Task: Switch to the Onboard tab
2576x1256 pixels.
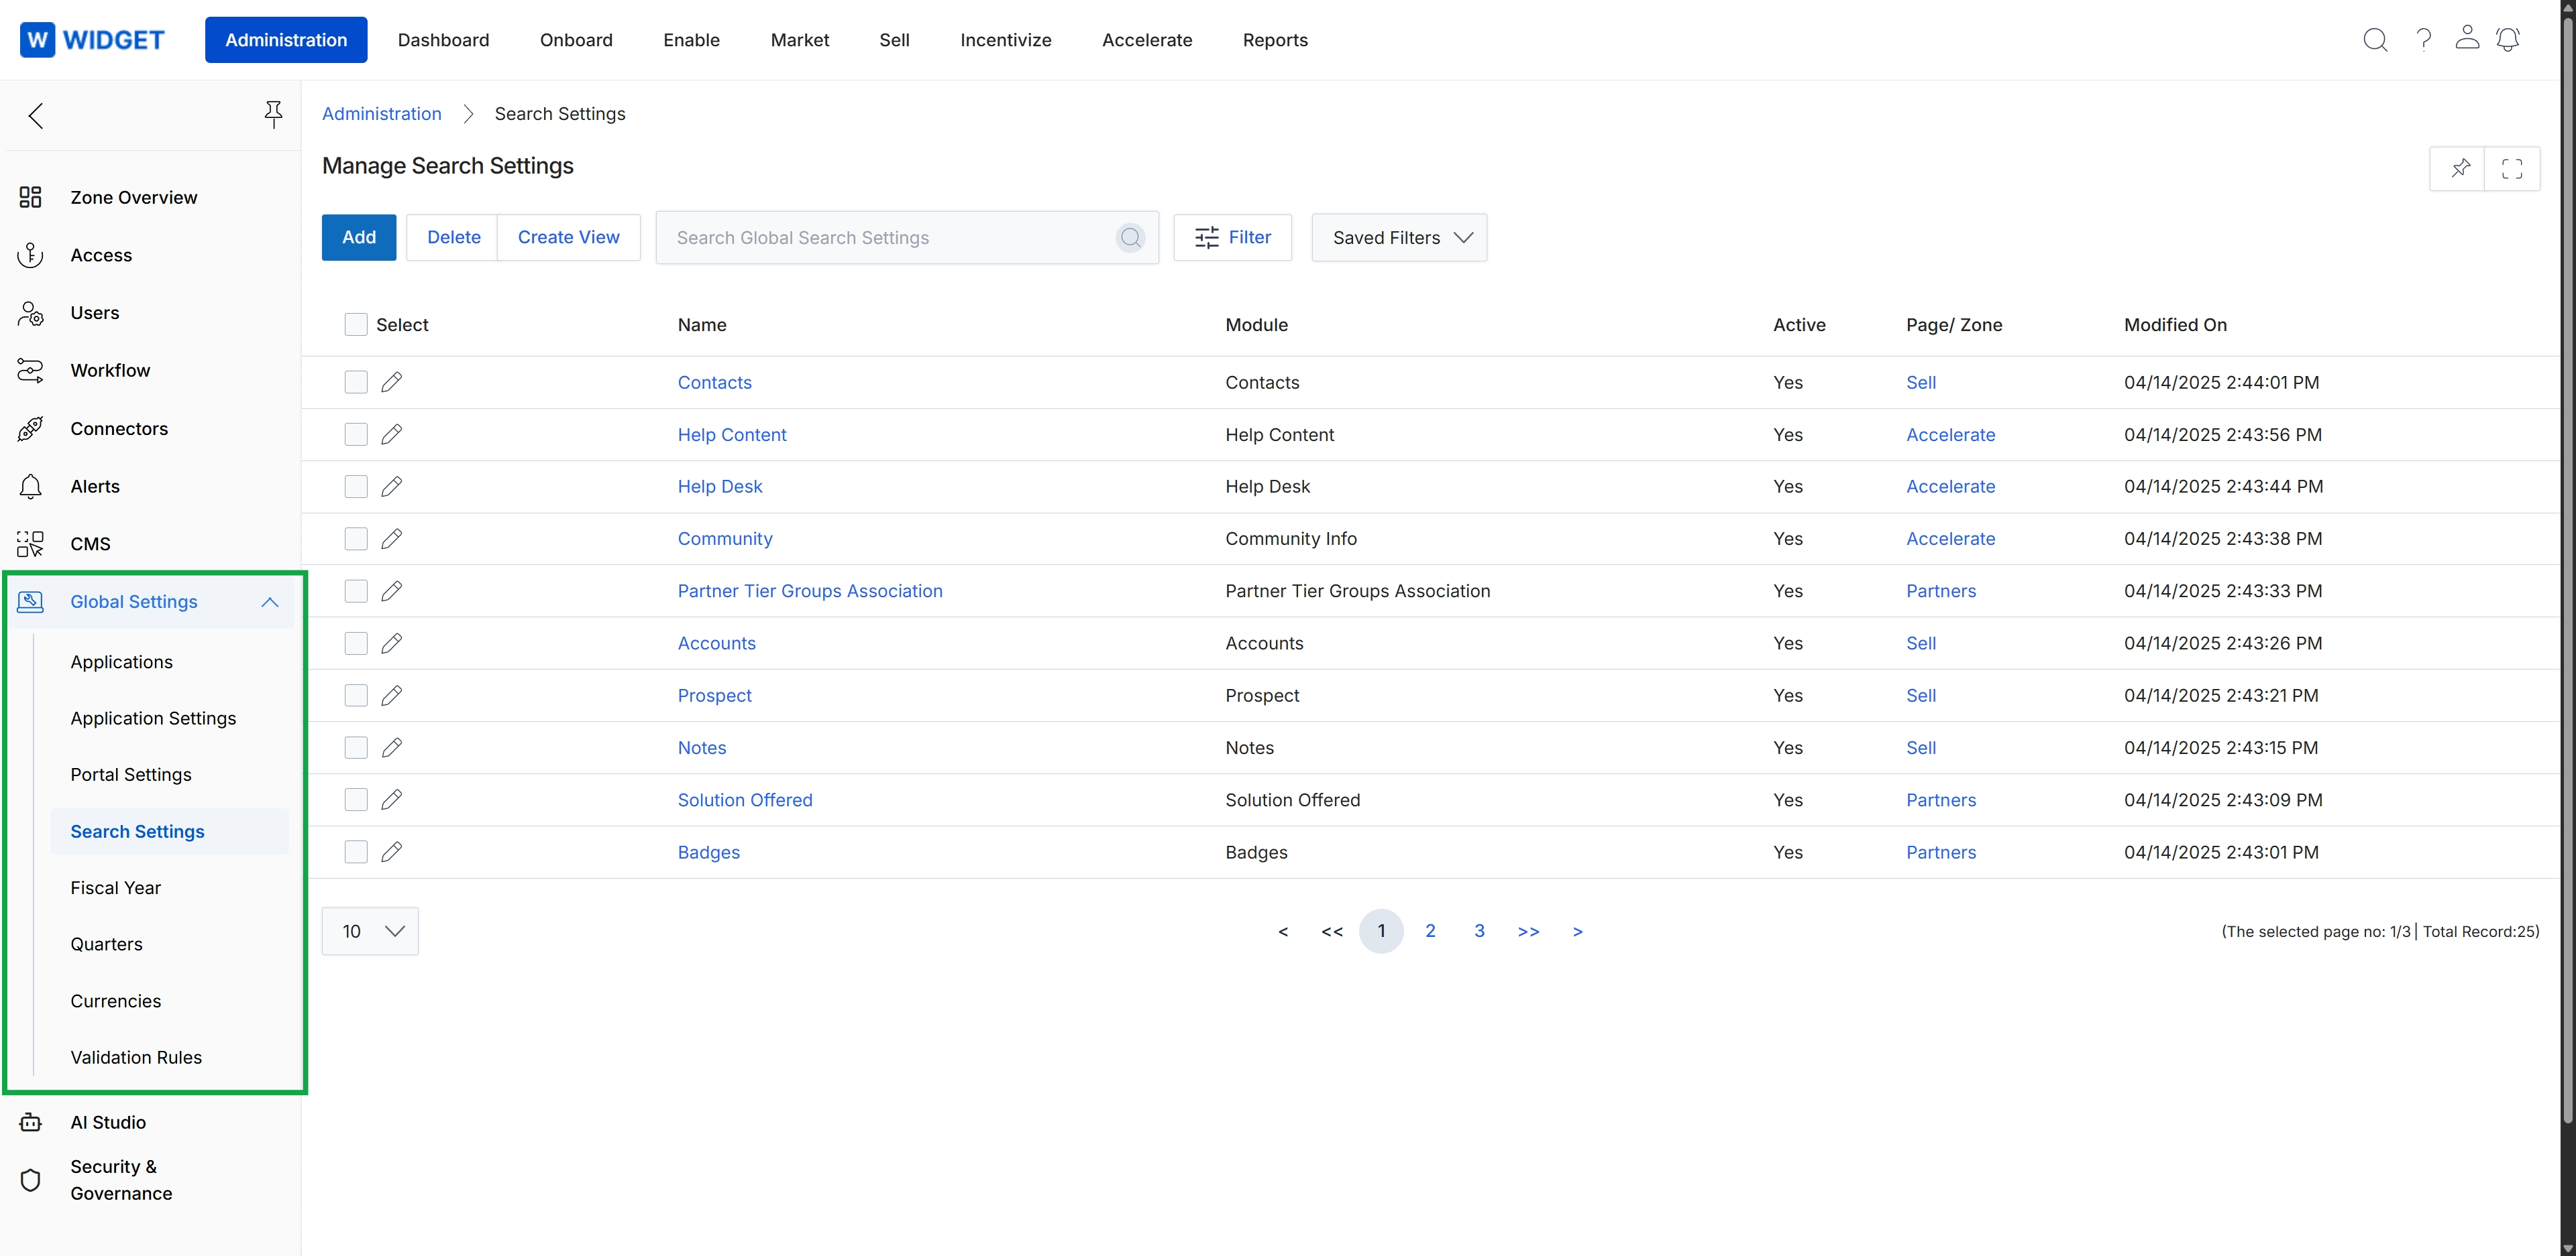Action: coord(576,40)
